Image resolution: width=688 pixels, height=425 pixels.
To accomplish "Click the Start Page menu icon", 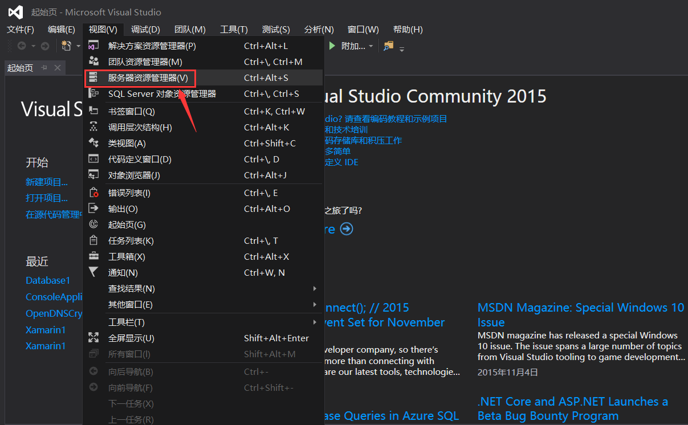I will [93, 224].
